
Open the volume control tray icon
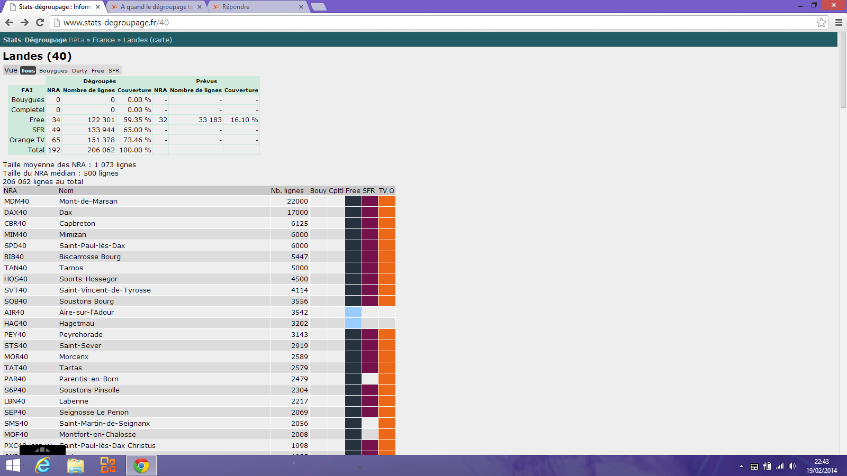tap(792, 466)
